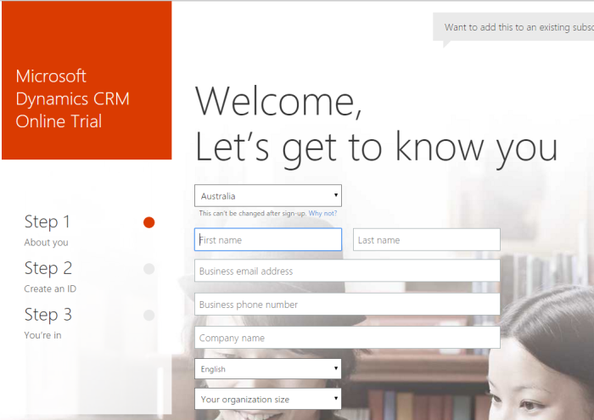Focus the Company name input
The height and width of the screenshot is (420, 594).
pyautogui.click(x=347, y=338)
